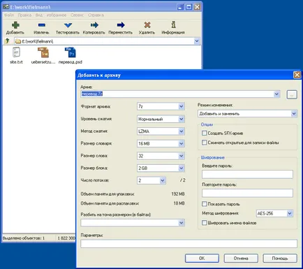The width and height of the screenshot is (303, 269).
Task: Click the red X Удалить toolbar icon
Action: click(147, 25)
